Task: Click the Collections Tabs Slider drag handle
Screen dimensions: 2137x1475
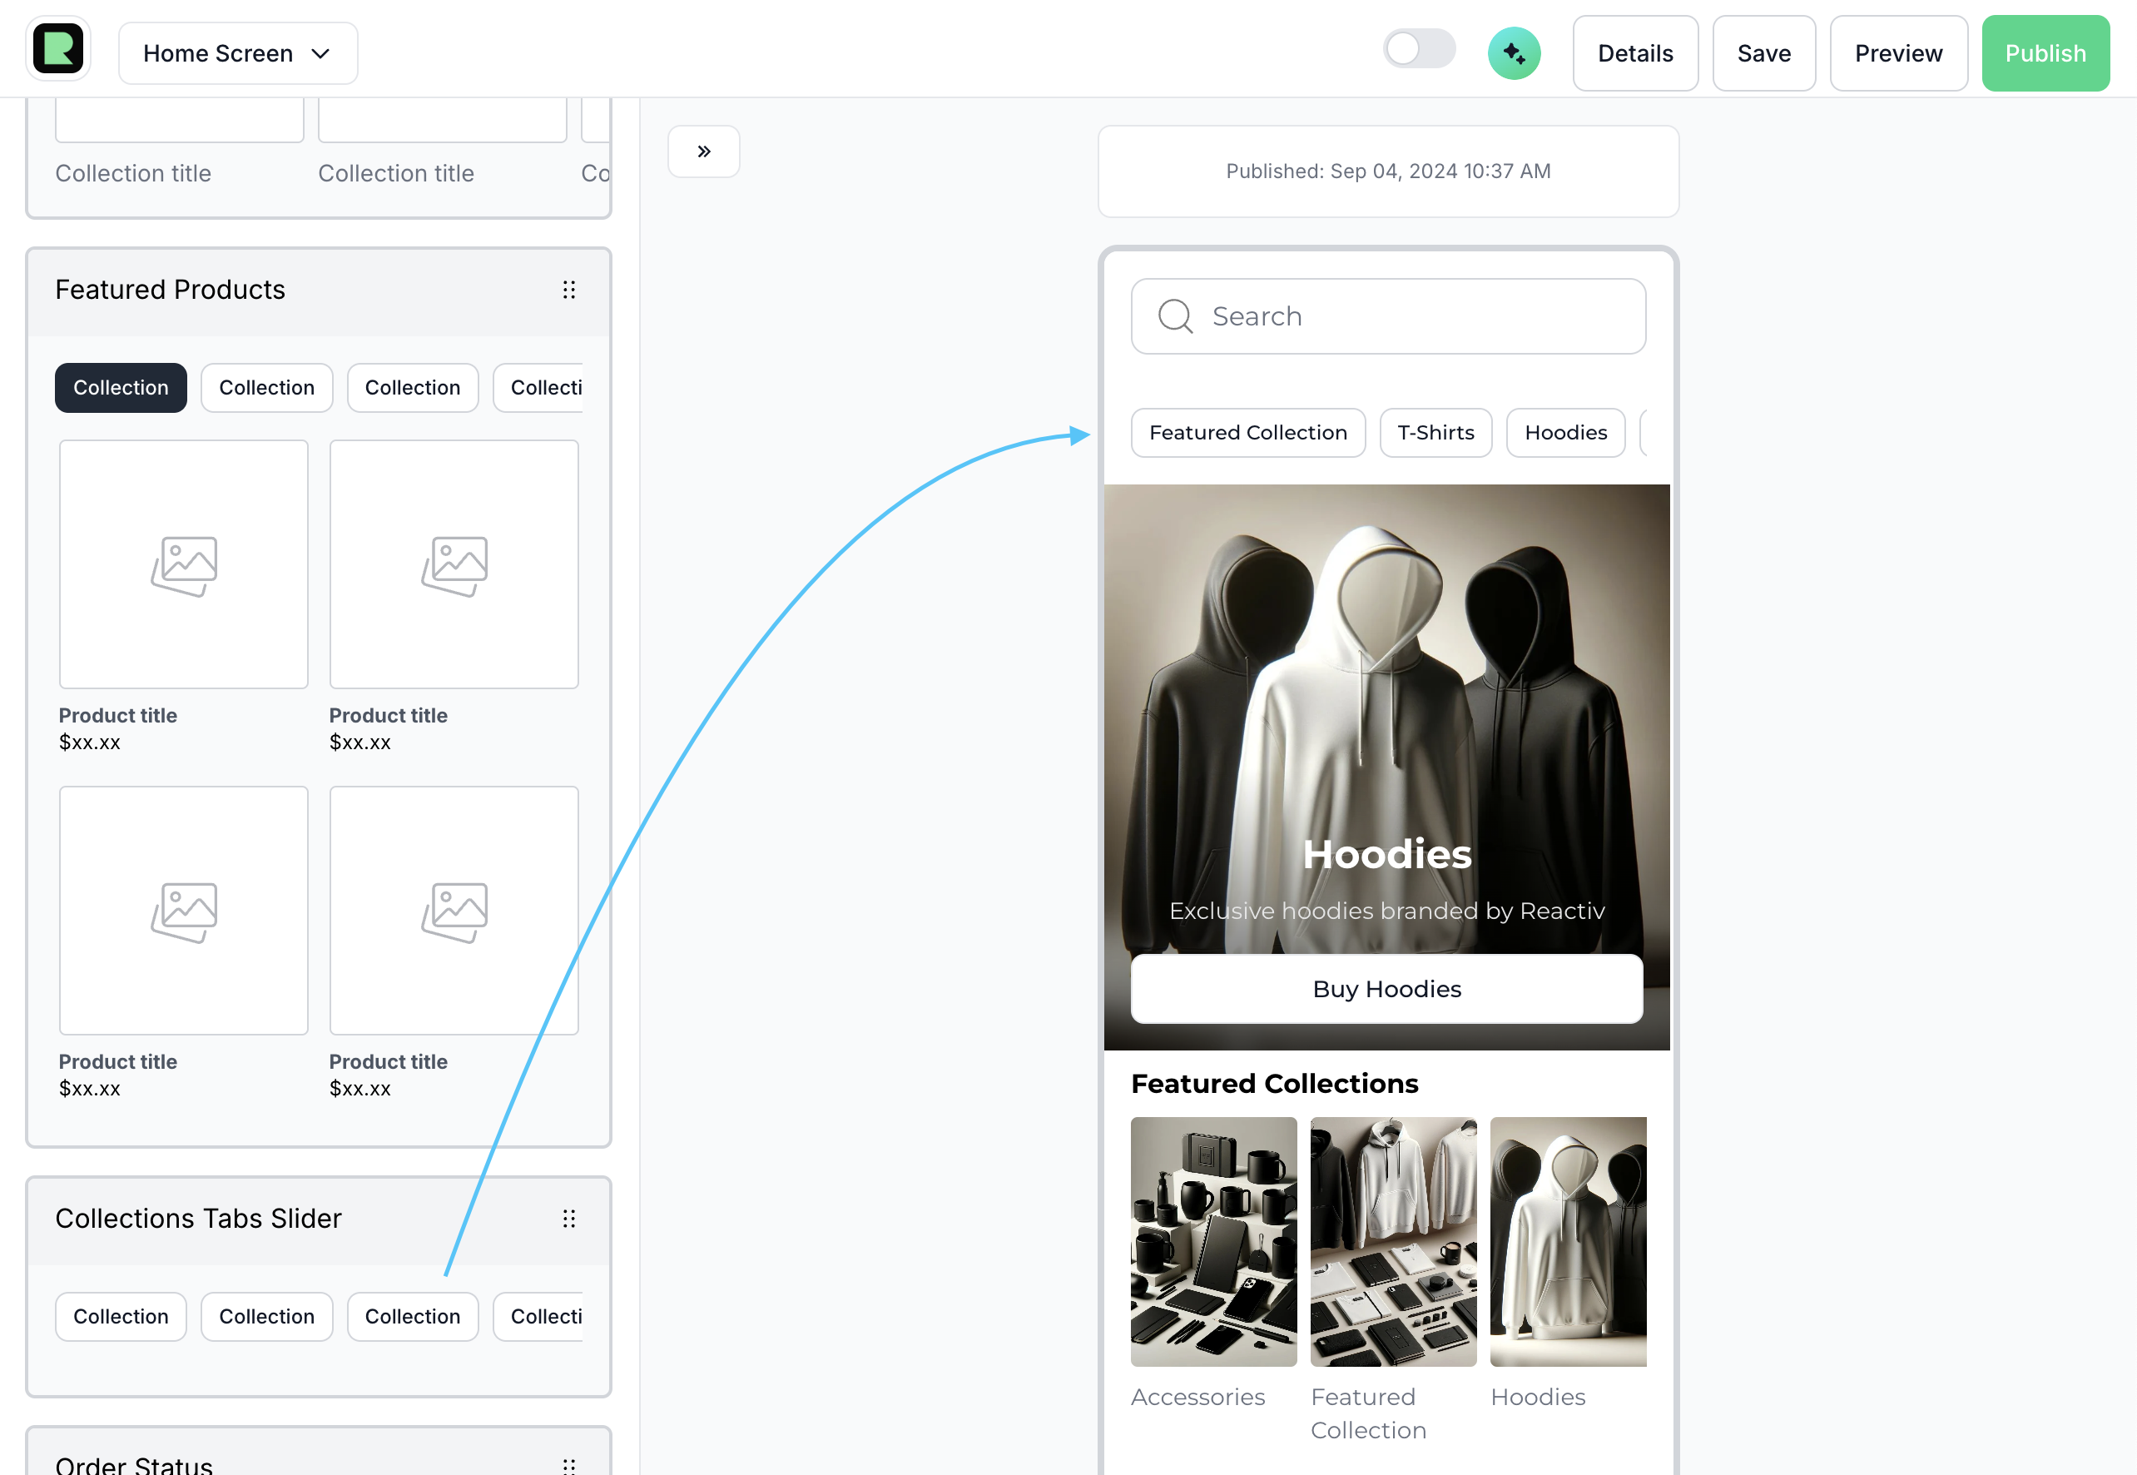Action: click(569, 1219)
